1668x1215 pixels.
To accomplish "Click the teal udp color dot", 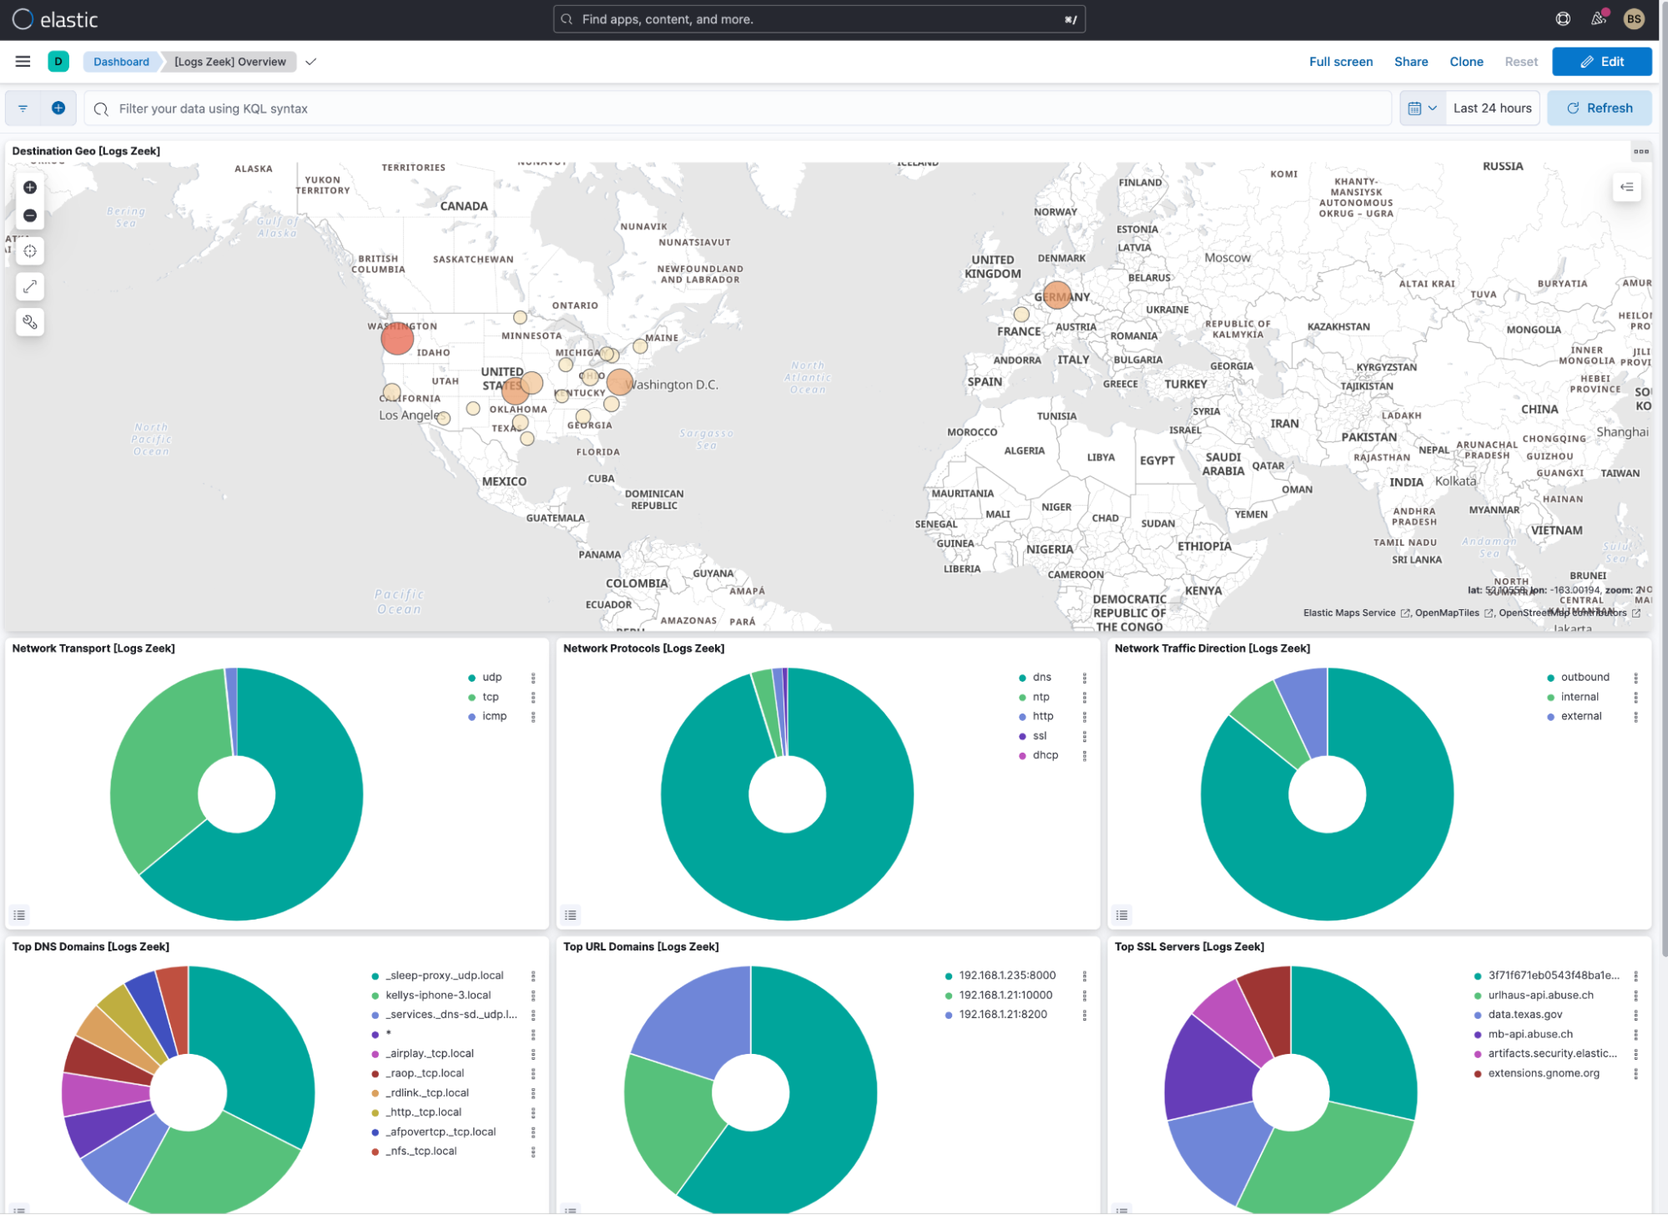I will [471, 678].
